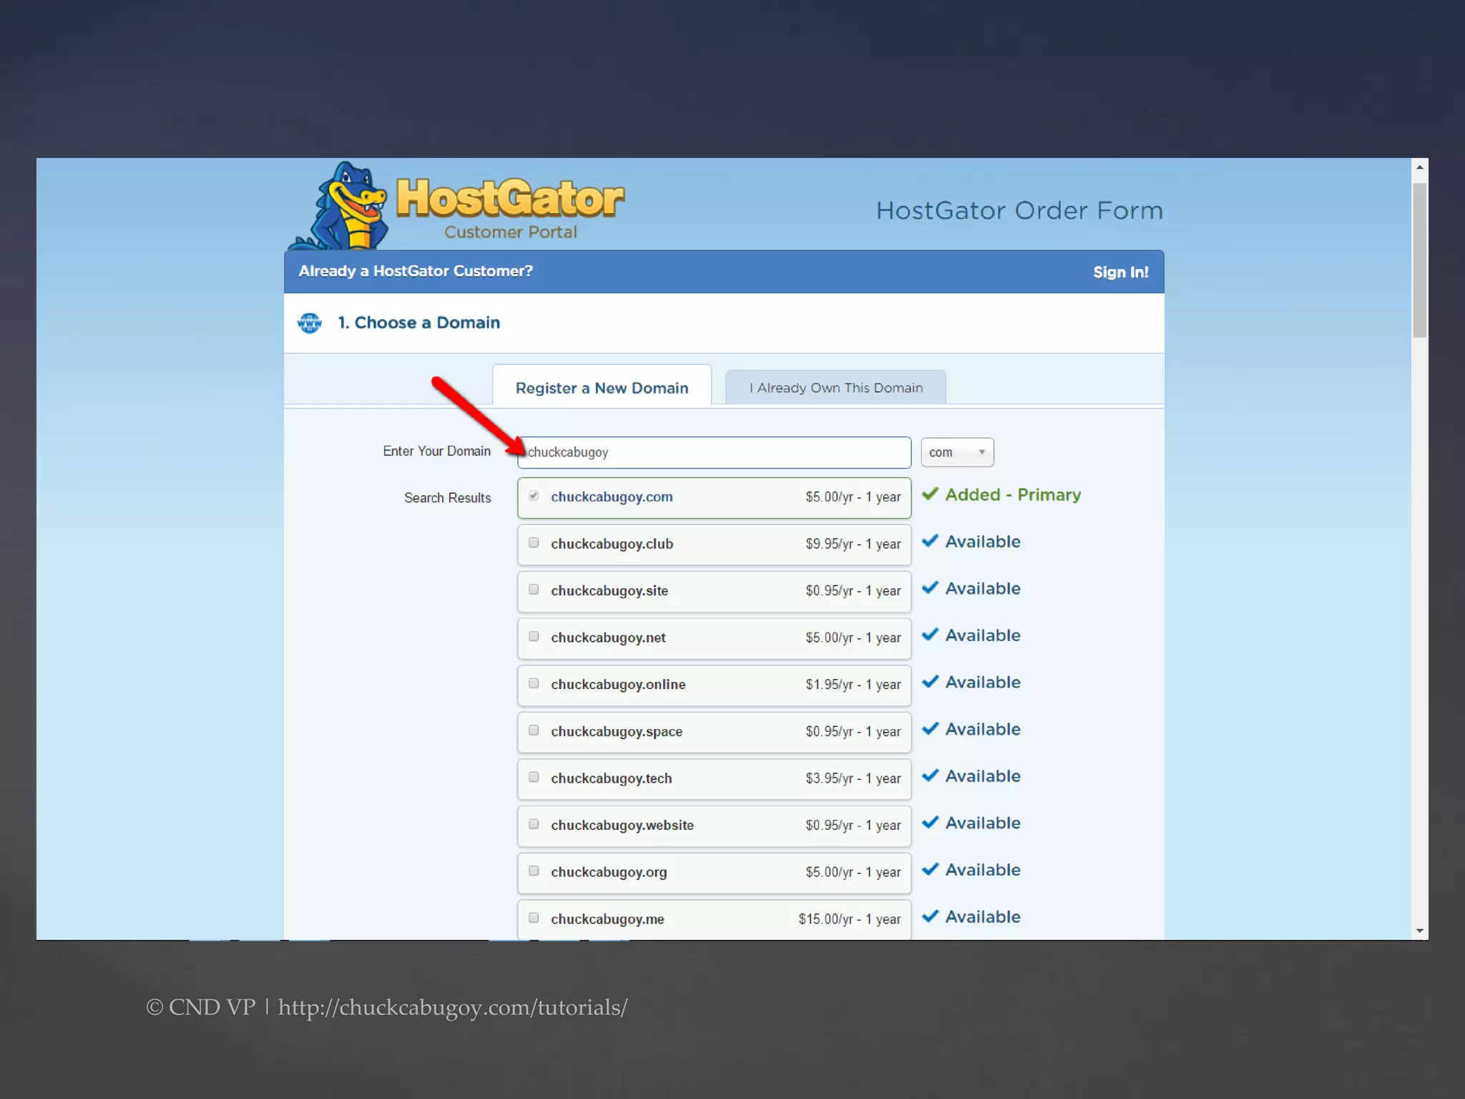Click the HostGator Customer Portal logo text
This screenshot has width=1465, height=1099.
tap(510, 208)
